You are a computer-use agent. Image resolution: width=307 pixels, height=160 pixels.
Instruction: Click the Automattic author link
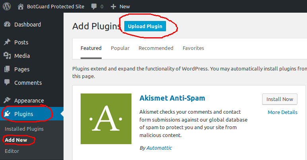(x=159, y=148)
